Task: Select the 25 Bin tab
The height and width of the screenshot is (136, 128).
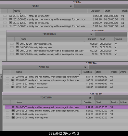Action: tap(37, 6)
